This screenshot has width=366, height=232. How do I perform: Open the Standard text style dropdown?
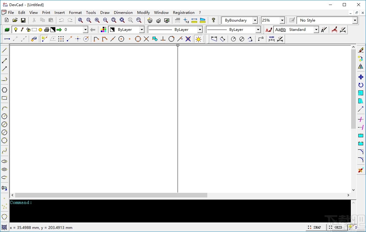point(316,30)
